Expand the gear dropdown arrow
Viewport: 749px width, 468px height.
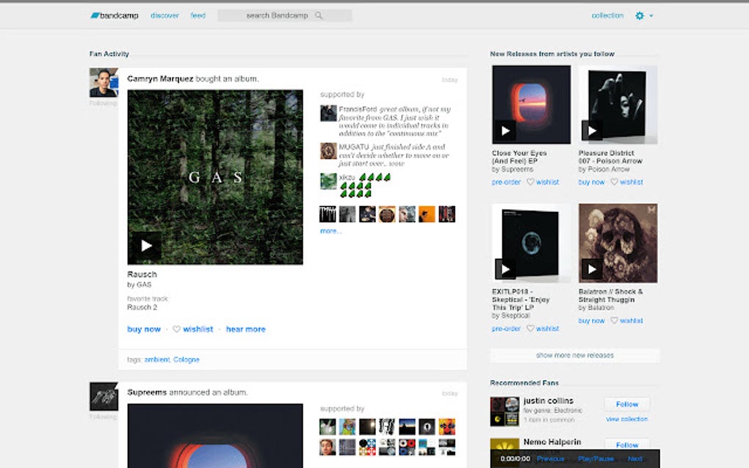click(x=650, y=15)
